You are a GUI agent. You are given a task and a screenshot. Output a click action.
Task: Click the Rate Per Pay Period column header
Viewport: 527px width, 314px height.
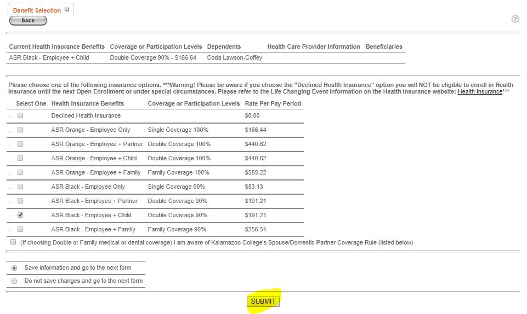point(273,103)
